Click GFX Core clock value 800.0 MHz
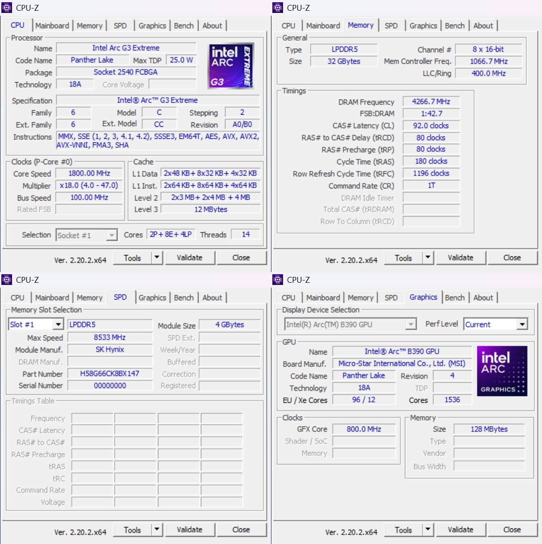Screen dimensions: 542x544 coord(364,429)
